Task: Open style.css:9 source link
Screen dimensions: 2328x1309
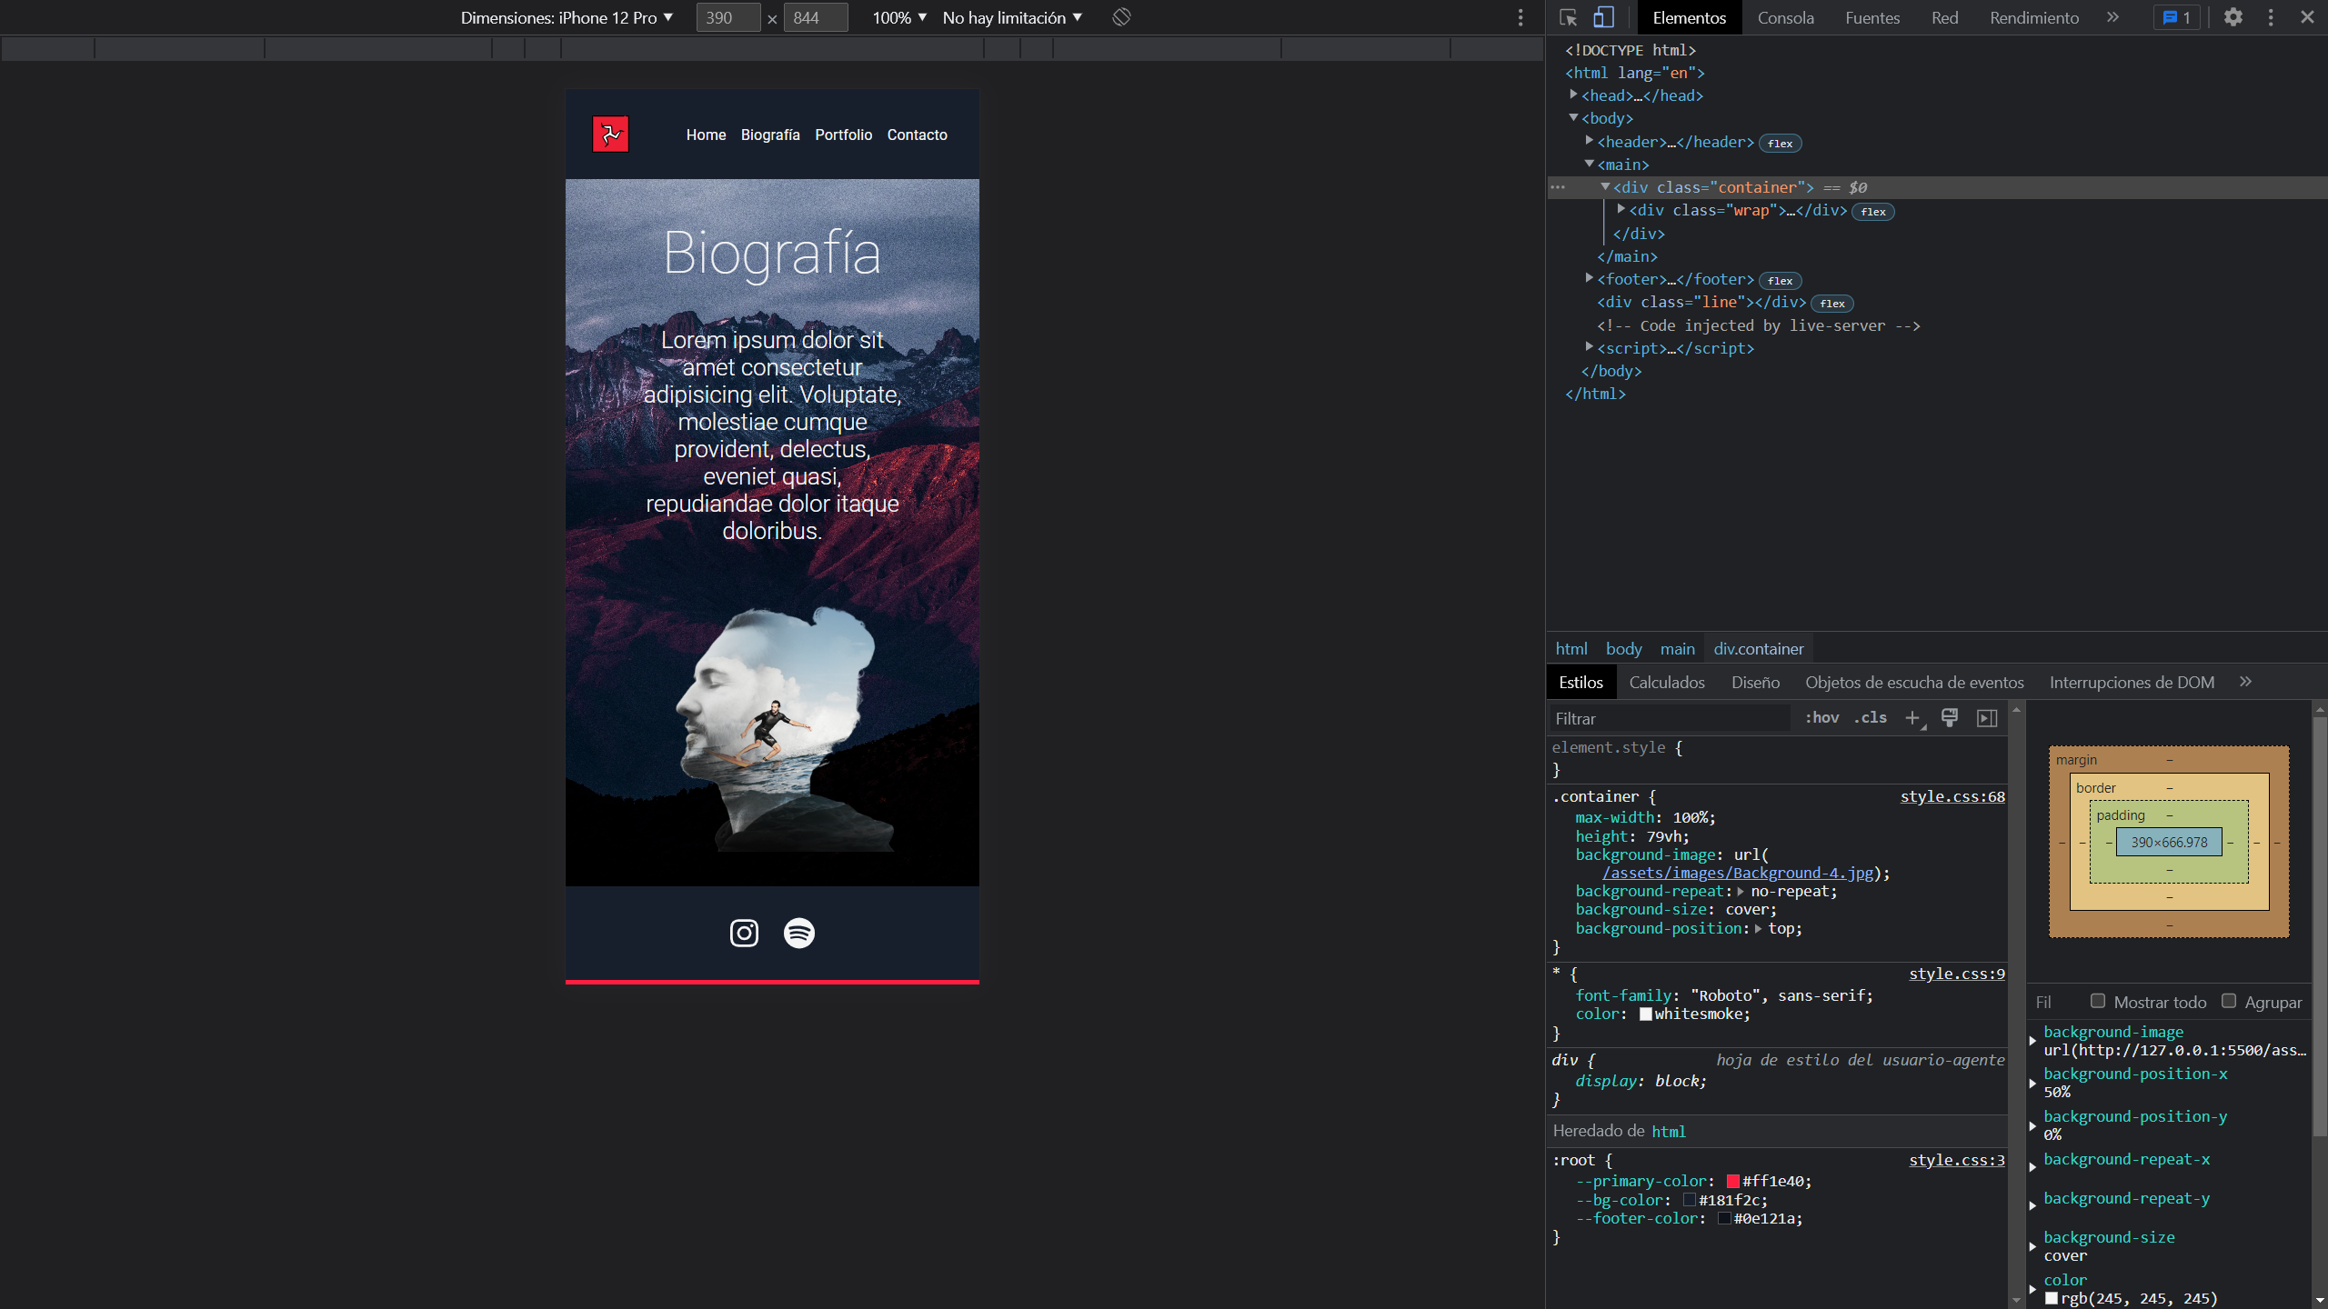Action: [x=1957, y=974]
